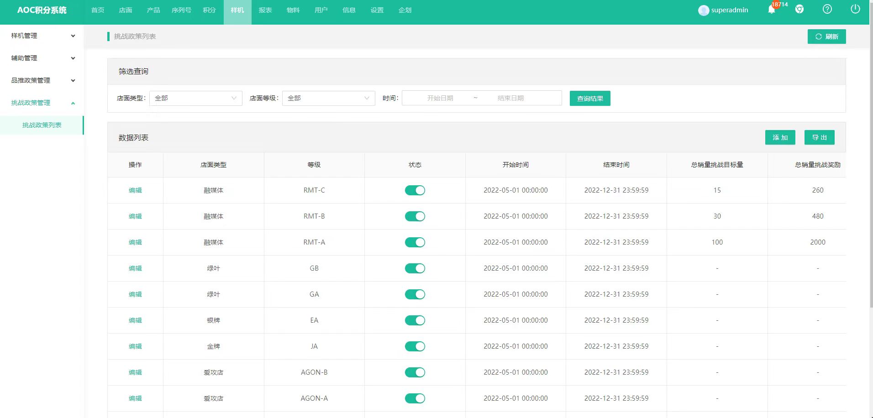The image size is (873, 418).
Task: Click the Chrome browser icon in header
Action: [x=799, y=9]
